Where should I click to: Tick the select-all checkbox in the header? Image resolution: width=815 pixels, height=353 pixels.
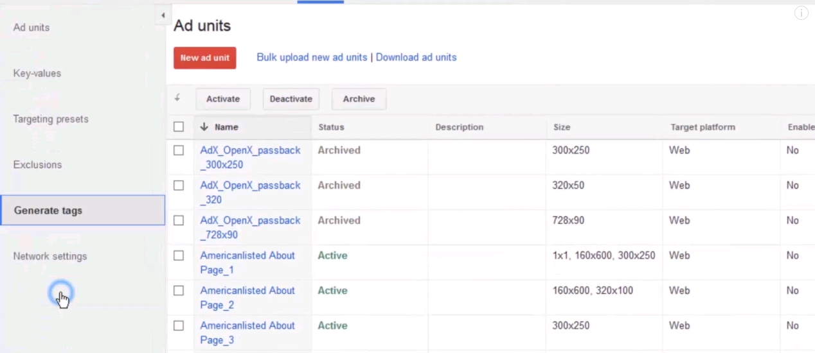pos(179,127)
